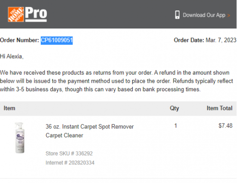Select the highlighted order number CP61009051
237x183 pixels.
click(57, 40)
